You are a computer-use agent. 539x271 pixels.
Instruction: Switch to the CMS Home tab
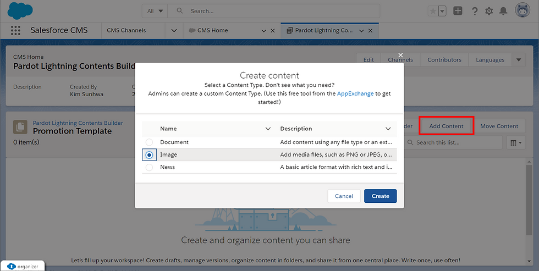click(x=212, y=30)
